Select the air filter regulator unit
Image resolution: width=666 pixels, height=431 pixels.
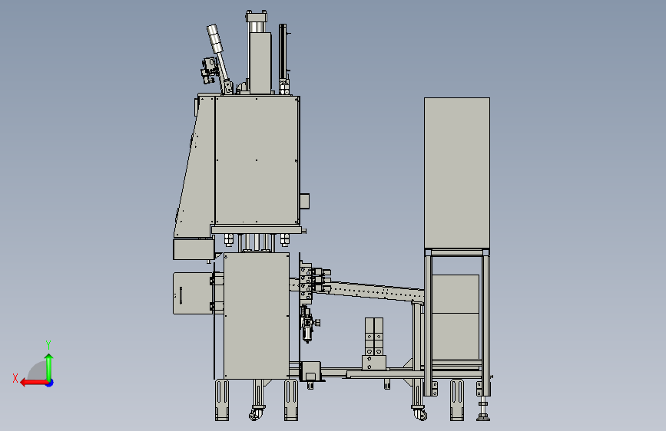(308, 324)
